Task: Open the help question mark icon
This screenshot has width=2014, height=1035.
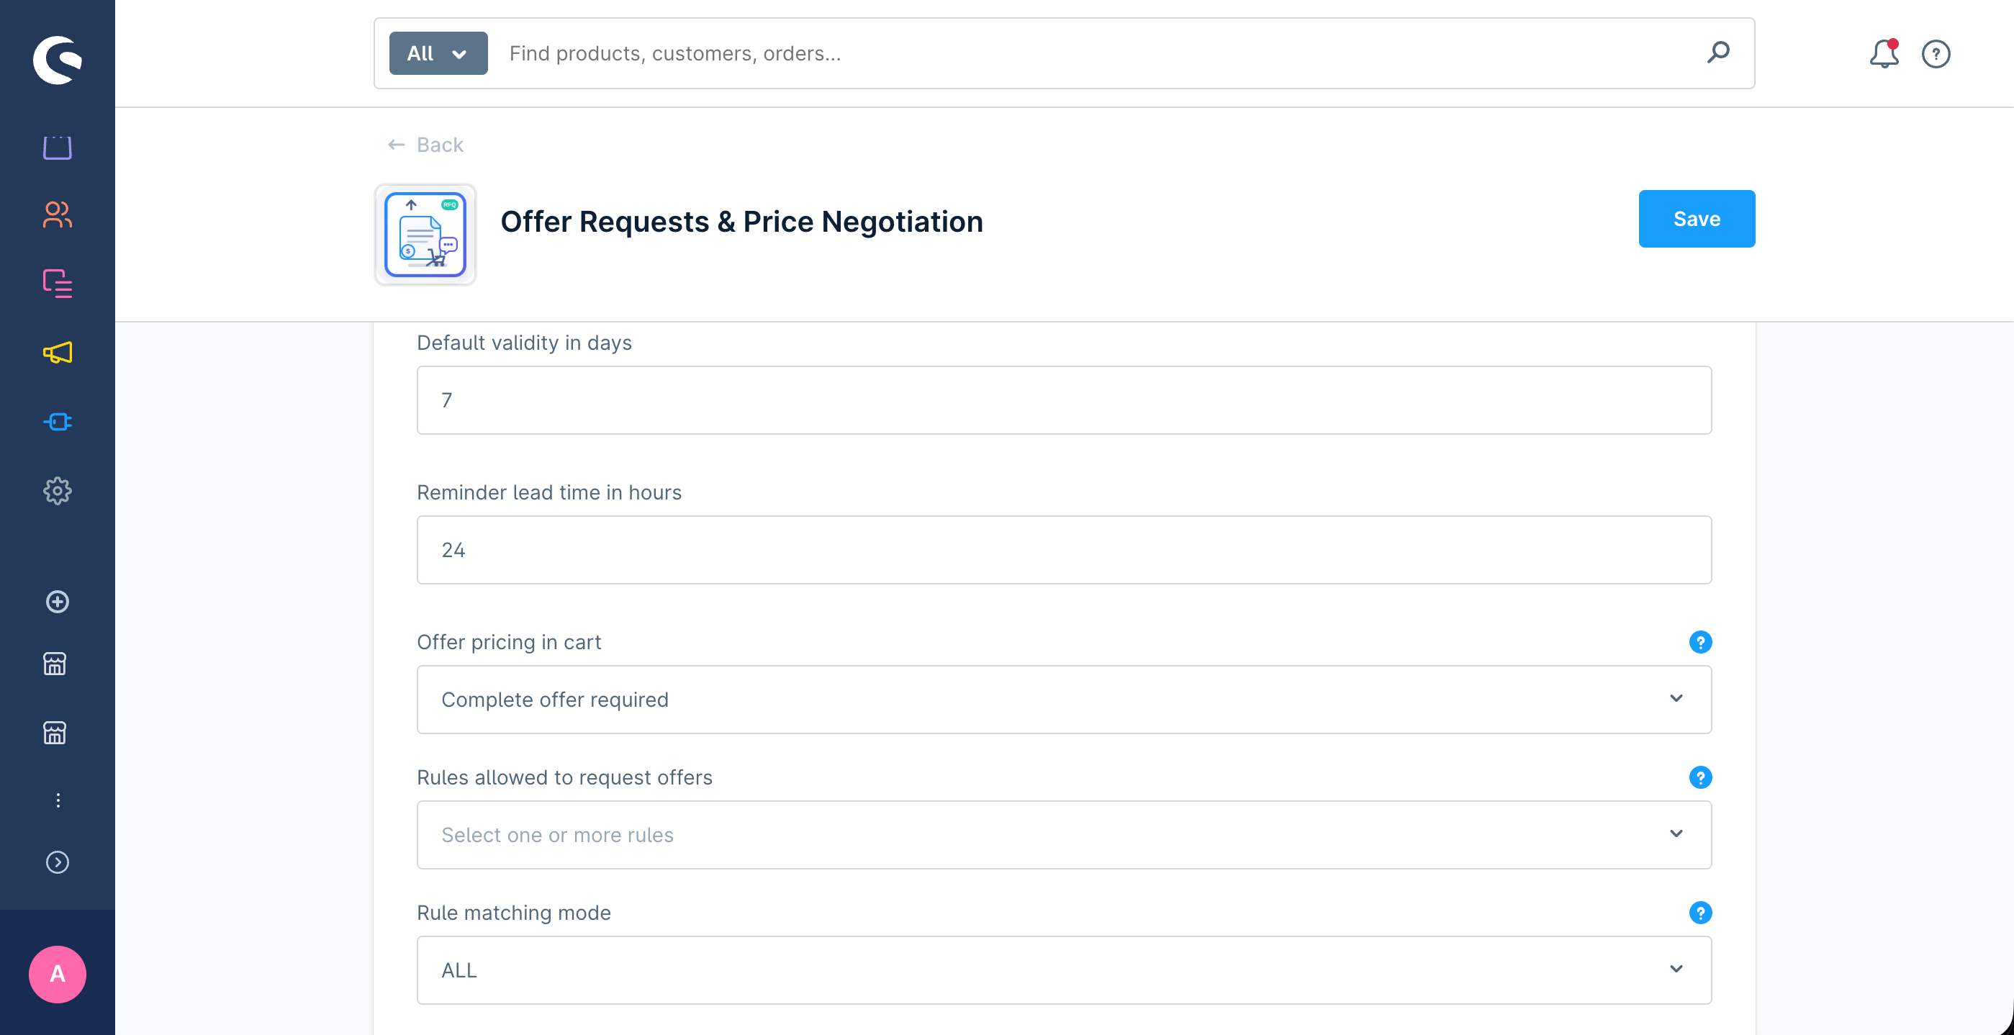Action: pyautogui.click(x=1936, y=54)
